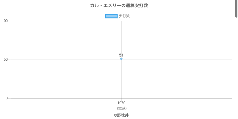The image size is (238, 119).
Task: Click the 51 value label
Action: (121, 55)
